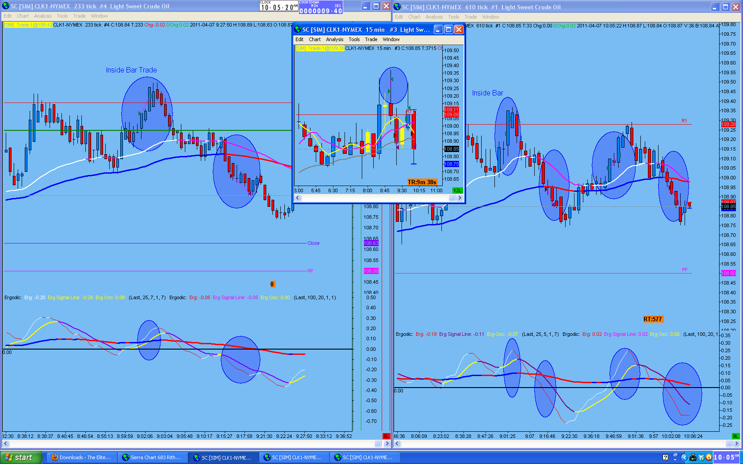Click scrollbar thumb in the 610 tick chart
Image resolution: width=743 pixels, height=464 pixels.
[729, 443]
